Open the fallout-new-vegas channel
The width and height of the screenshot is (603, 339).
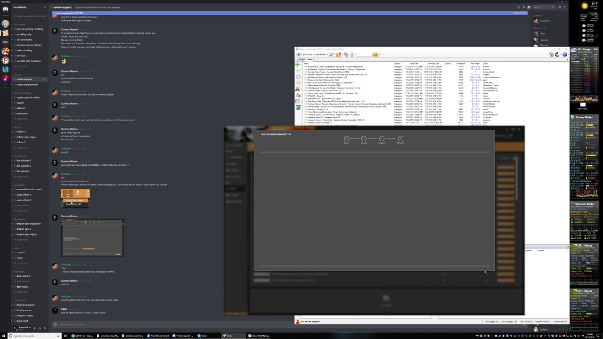[26, 137]
